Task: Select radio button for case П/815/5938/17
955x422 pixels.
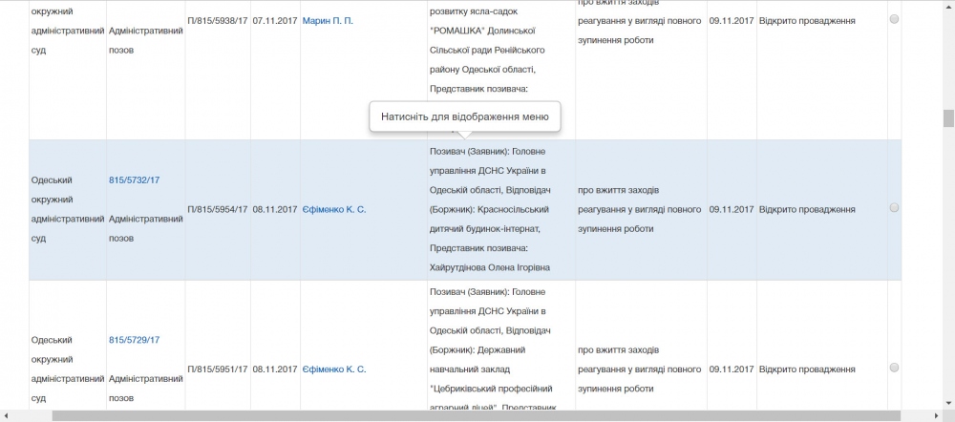Action: click(894, 20)
